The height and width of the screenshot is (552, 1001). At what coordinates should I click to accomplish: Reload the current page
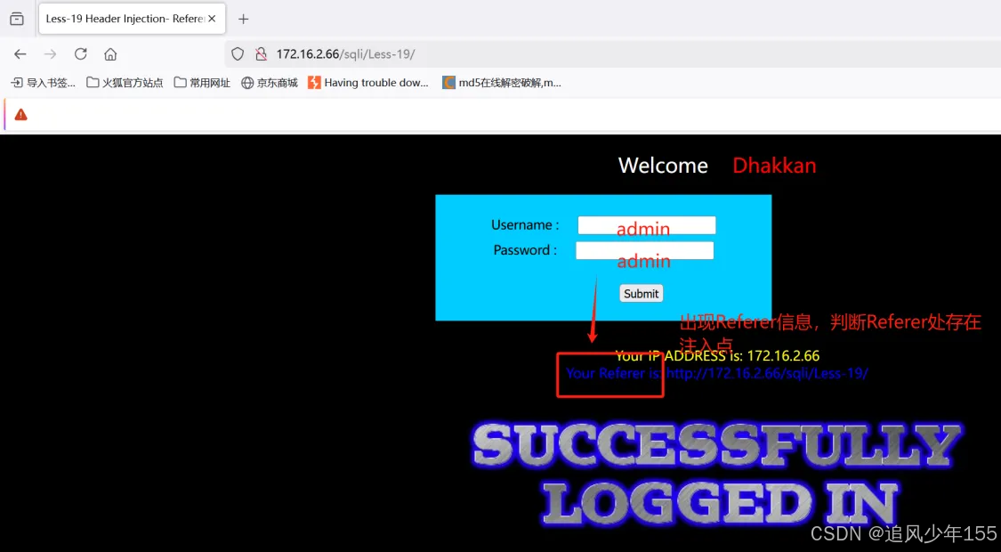(80, 53)
